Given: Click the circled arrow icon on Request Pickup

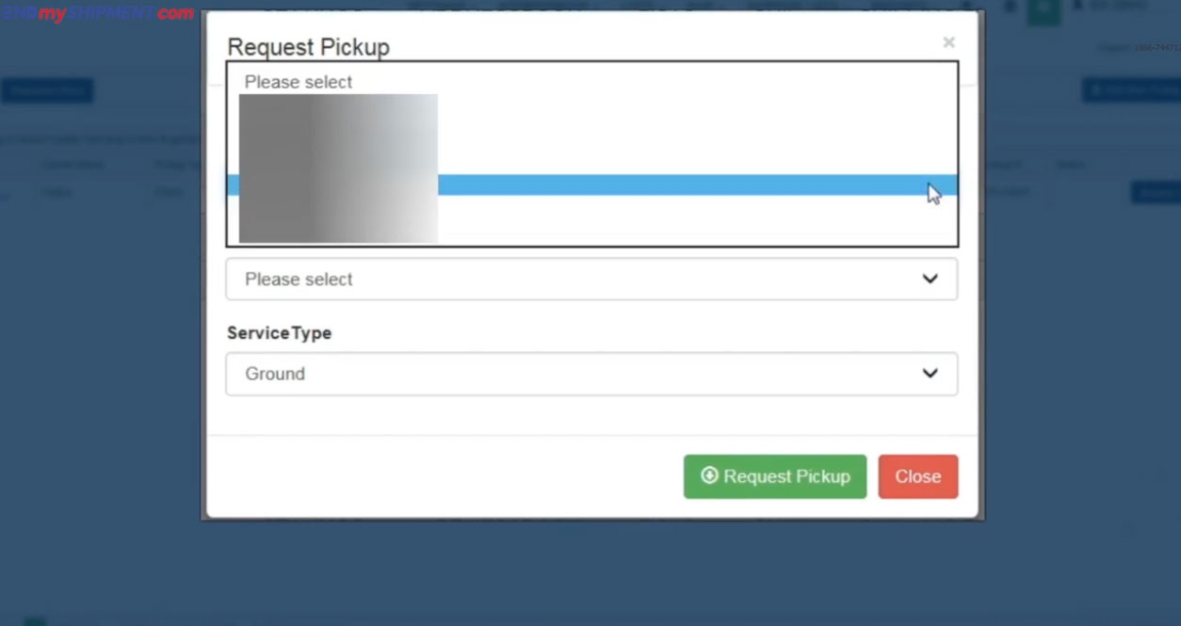Looking at the screenshot, I should pos(709,475).
